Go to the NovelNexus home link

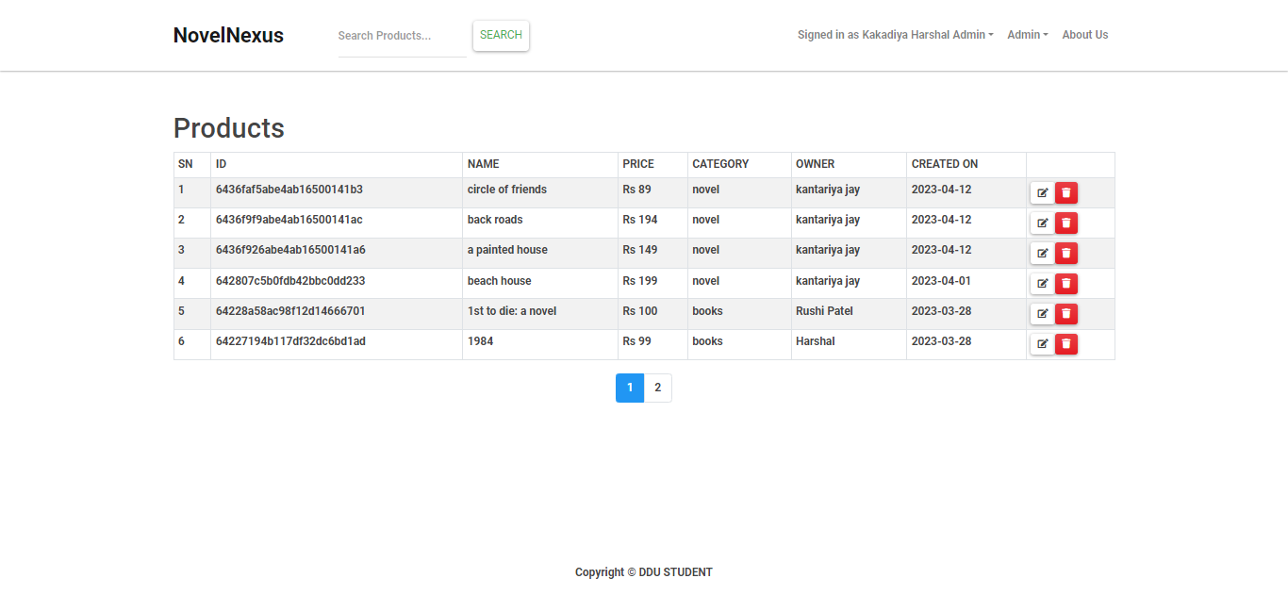tap(228, 35)
